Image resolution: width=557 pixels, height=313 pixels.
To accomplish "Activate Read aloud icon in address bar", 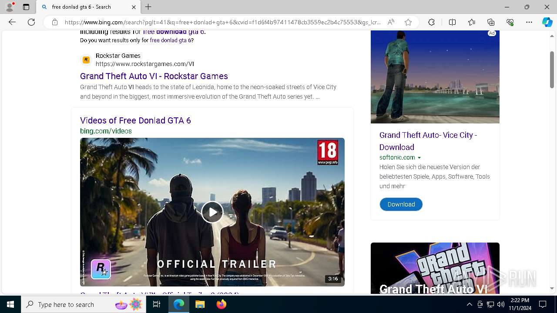I will tap(391, 22).
